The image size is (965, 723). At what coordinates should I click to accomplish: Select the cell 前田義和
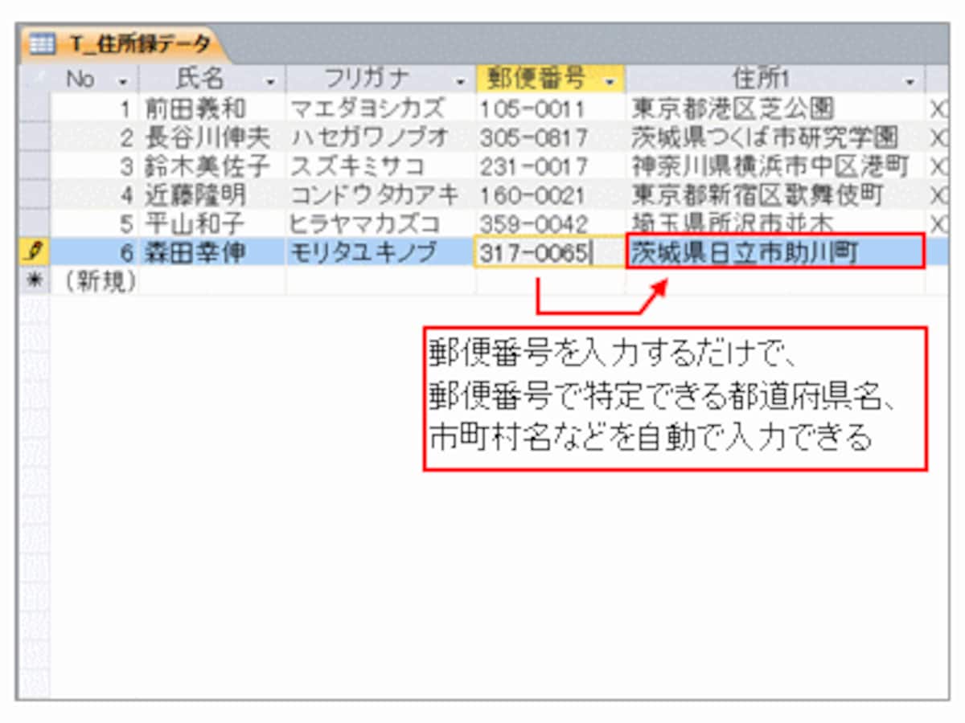point(212,108)
